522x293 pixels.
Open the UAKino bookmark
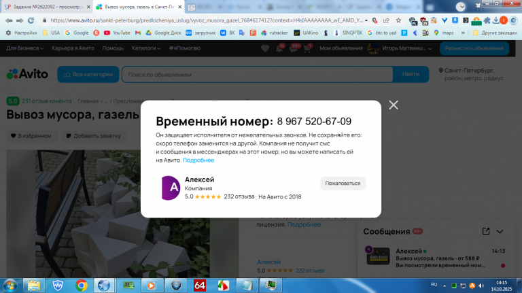tap(306, 33)
